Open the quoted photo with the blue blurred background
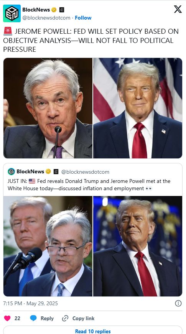186x334 pixels. pyautogui.click(x=138, y=246)
